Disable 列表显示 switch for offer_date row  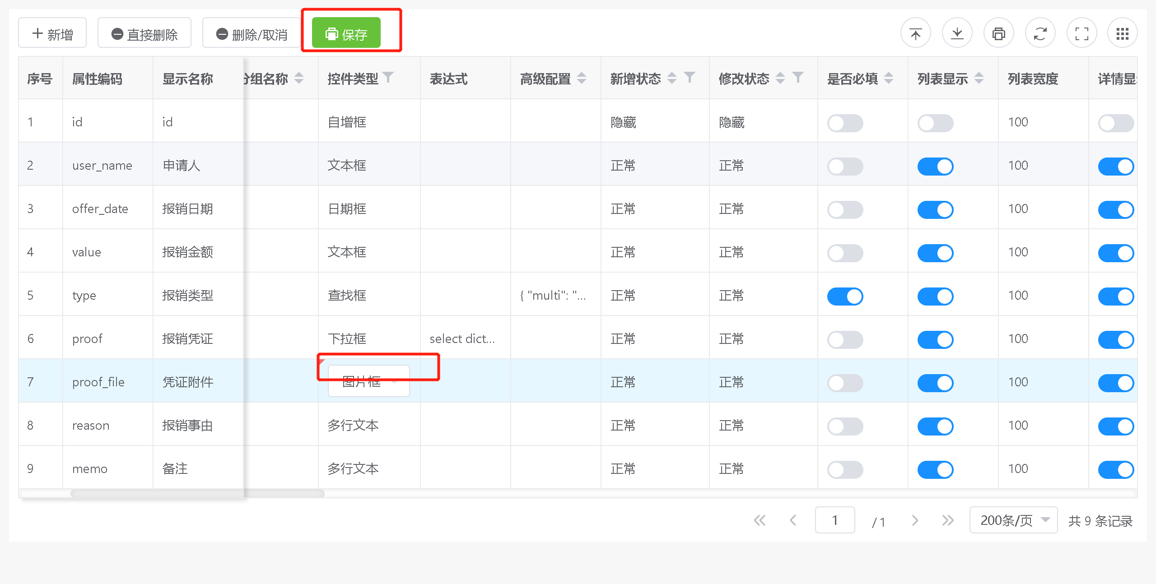pos(935,209)
